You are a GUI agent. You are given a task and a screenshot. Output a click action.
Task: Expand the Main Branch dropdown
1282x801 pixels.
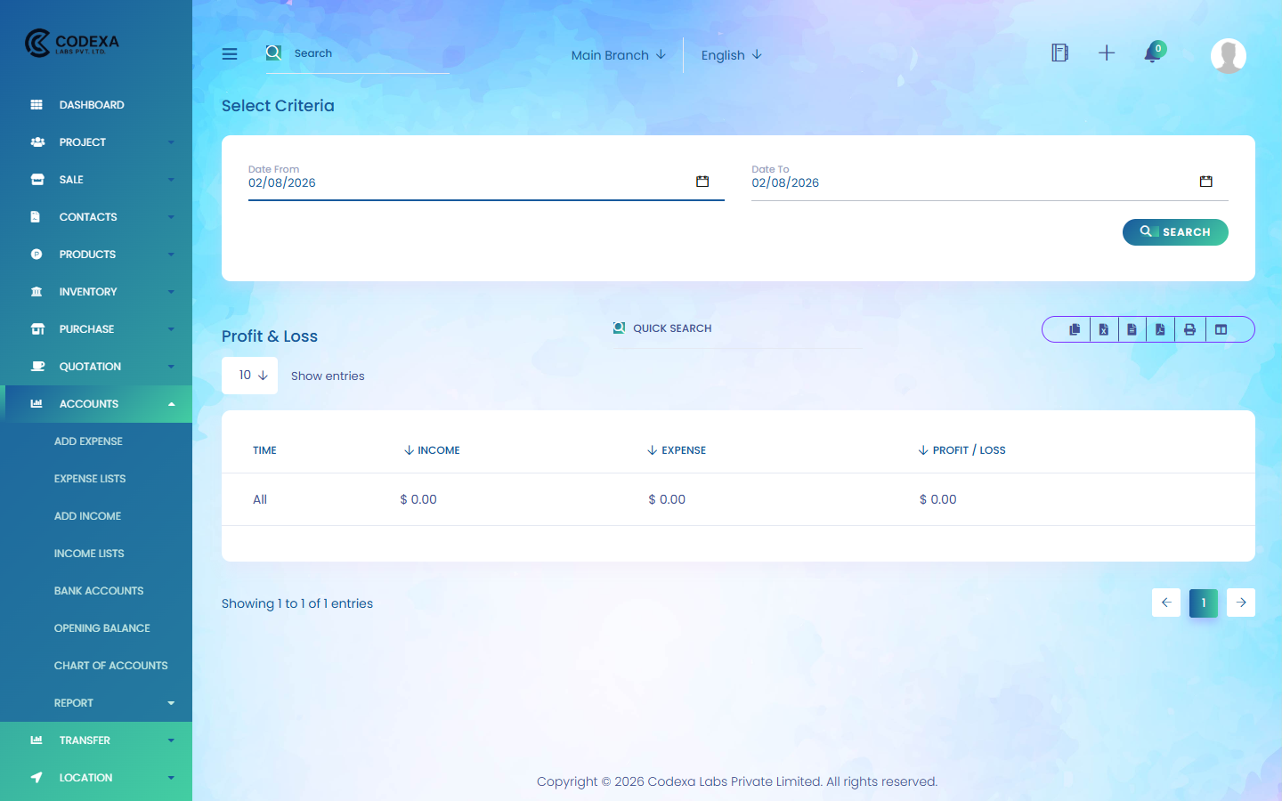(x=619, y=55)
